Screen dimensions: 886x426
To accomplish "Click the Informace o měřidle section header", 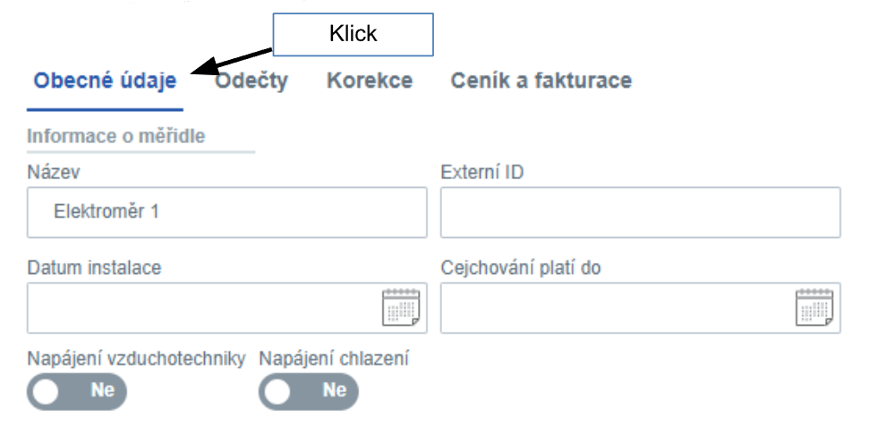I will click(116, 137).
